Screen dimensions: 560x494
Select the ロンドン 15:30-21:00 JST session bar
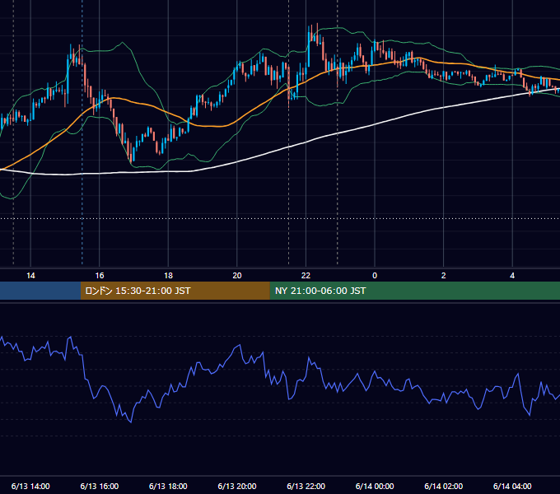175,291
